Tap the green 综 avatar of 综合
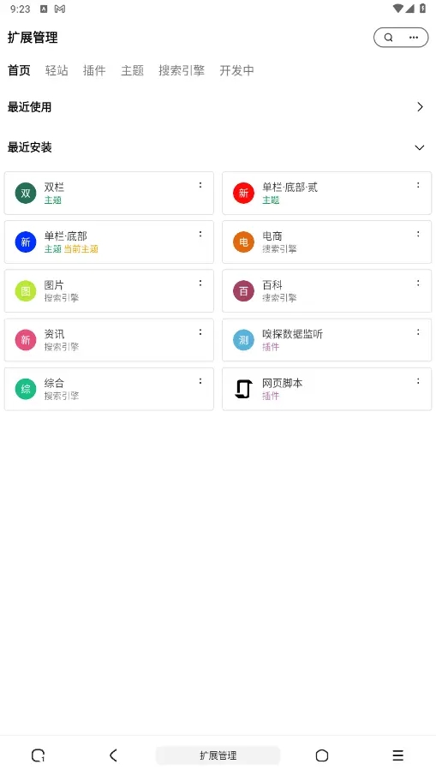Screen dimensions: 436x776 pos(26,389)
